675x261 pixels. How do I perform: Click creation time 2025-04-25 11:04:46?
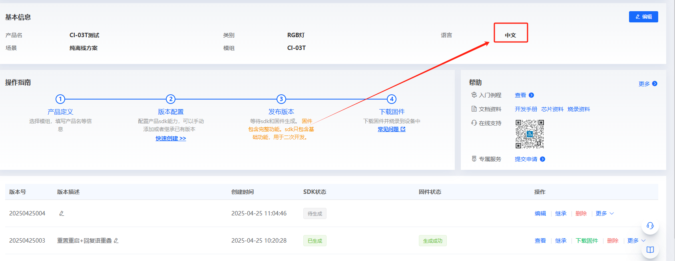click(259, 213)
